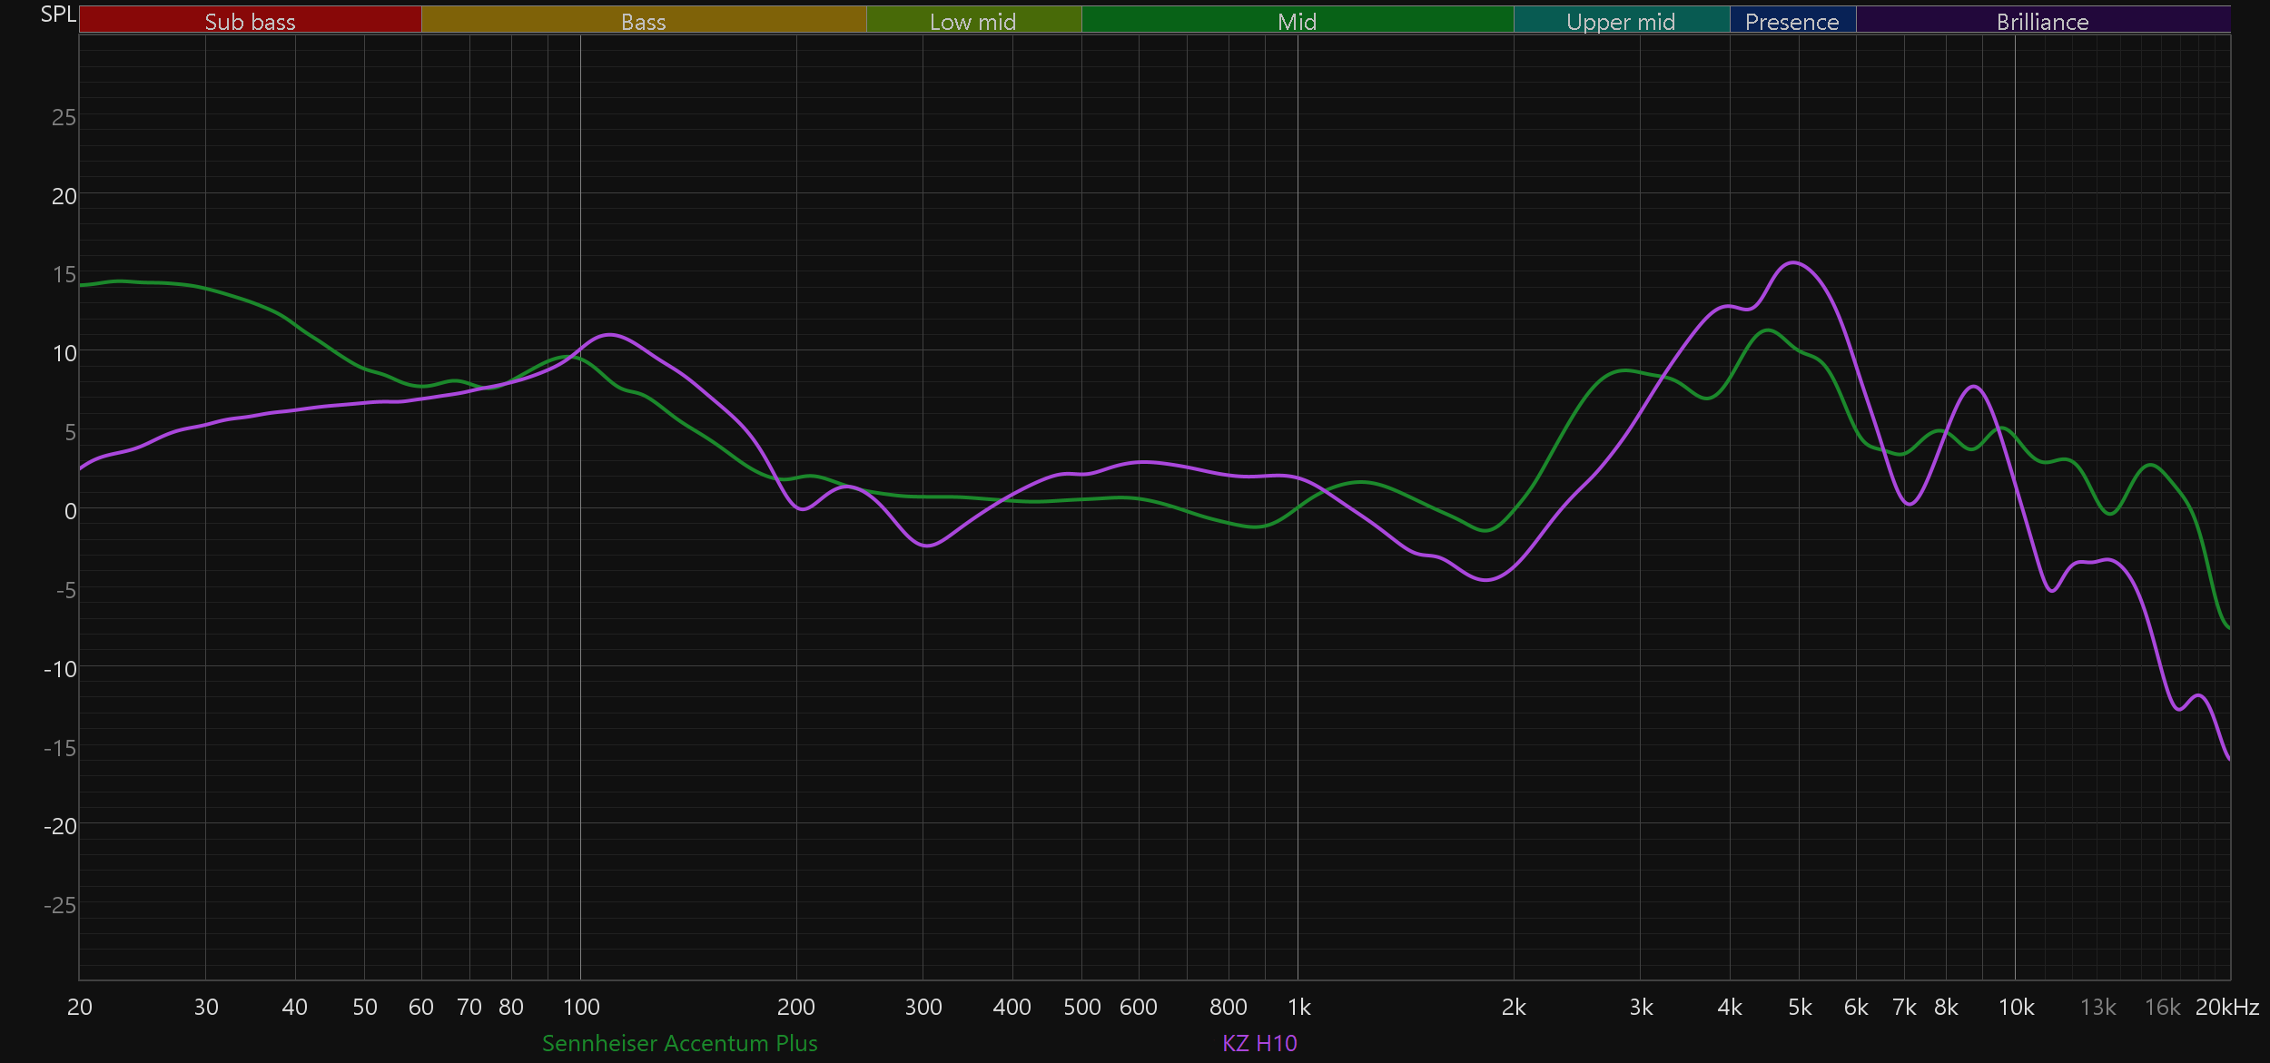Screen dimensions: 2270x1063
Task: Click the Sub bass band header
Action: click(x=250, y=21)
